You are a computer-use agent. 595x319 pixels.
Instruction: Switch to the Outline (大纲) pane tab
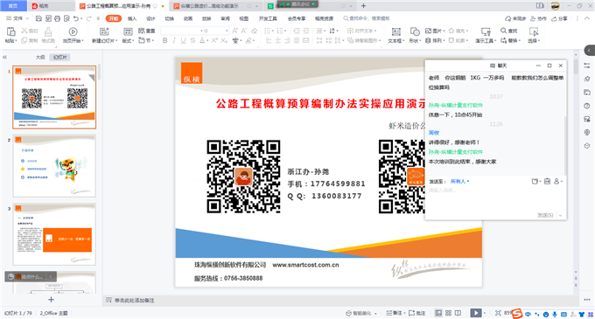pos(40,57)
